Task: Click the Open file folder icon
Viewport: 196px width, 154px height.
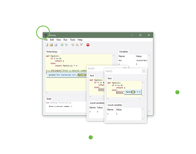Action: click(x=51, y=44)
